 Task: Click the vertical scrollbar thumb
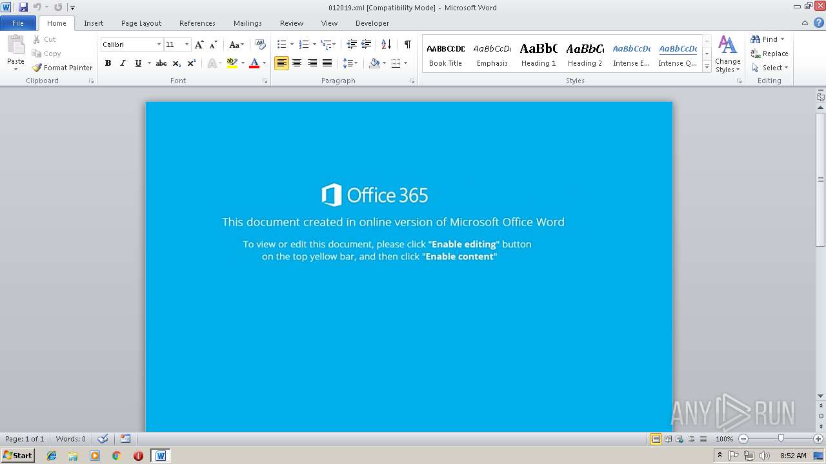[820, 179]
